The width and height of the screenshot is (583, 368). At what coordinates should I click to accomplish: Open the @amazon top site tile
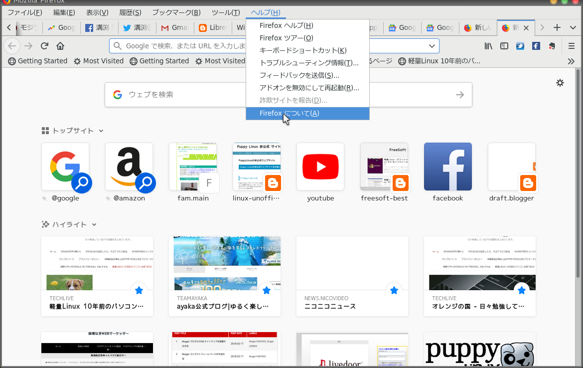click(129, 167)
